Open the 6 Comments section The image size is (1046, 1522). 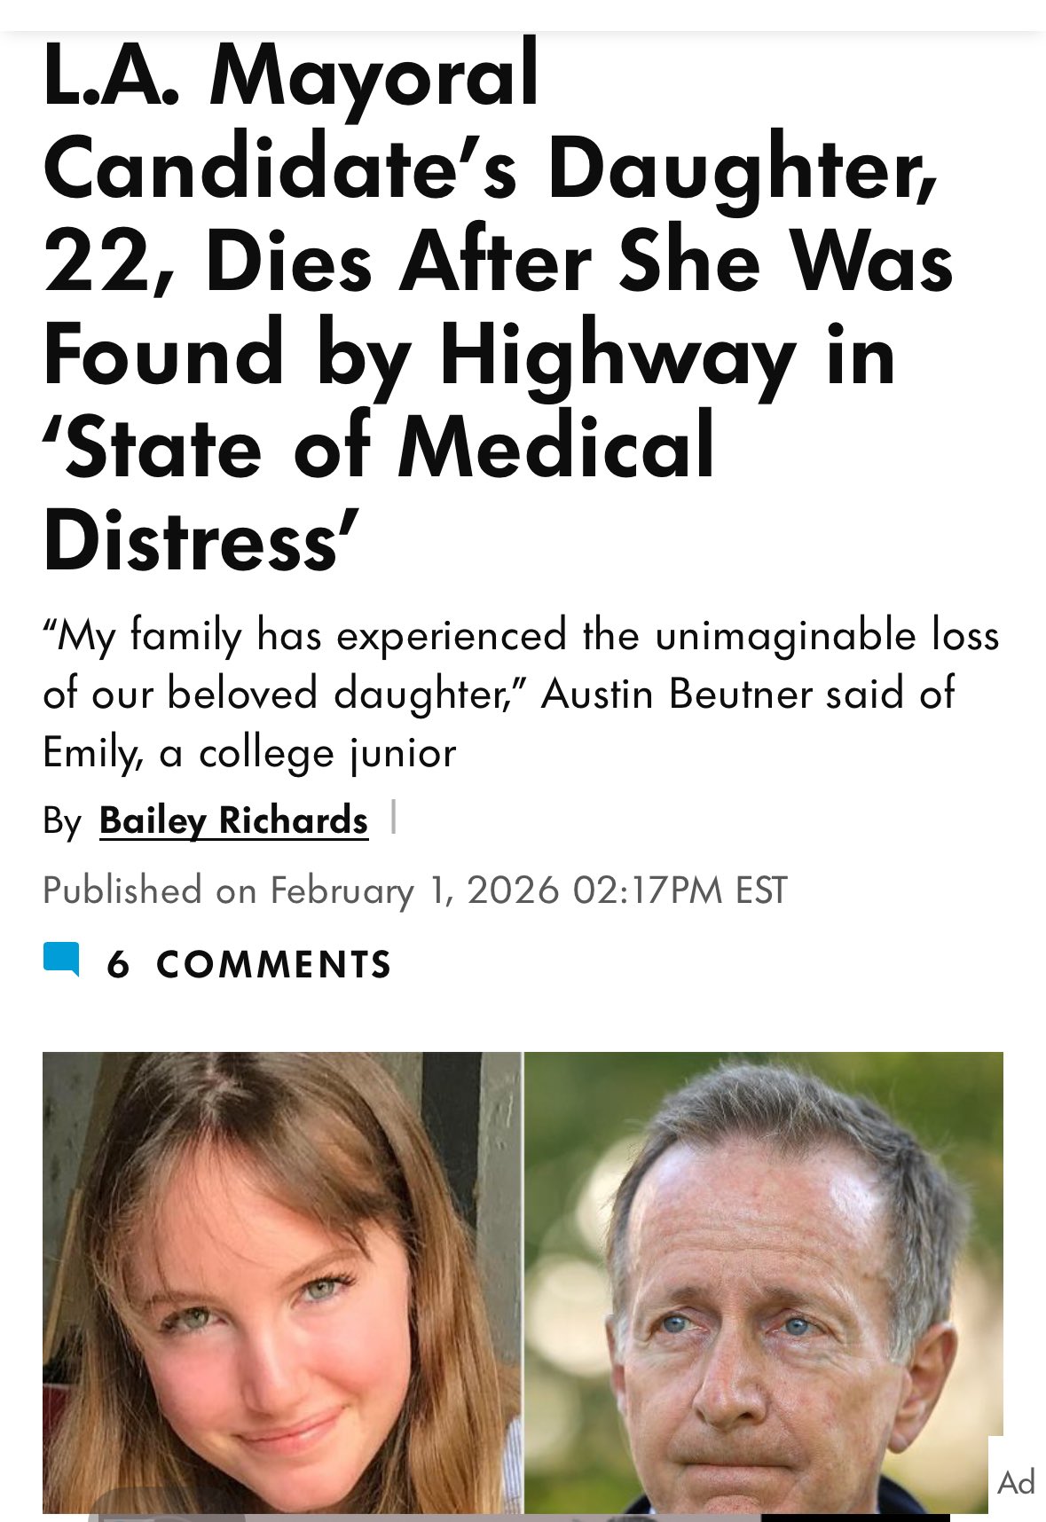click(x=248, y=964)
